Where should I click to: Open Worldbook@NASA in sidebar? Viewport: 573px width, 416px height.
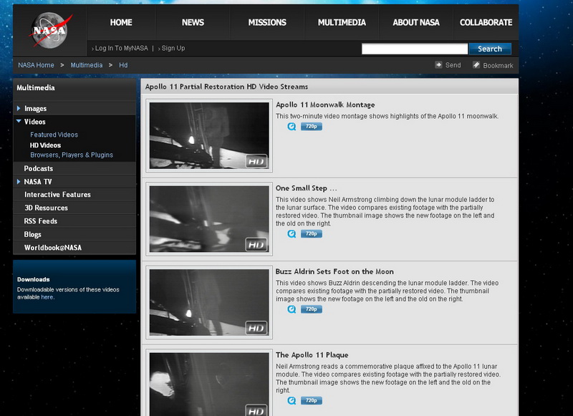click(52, 247)
